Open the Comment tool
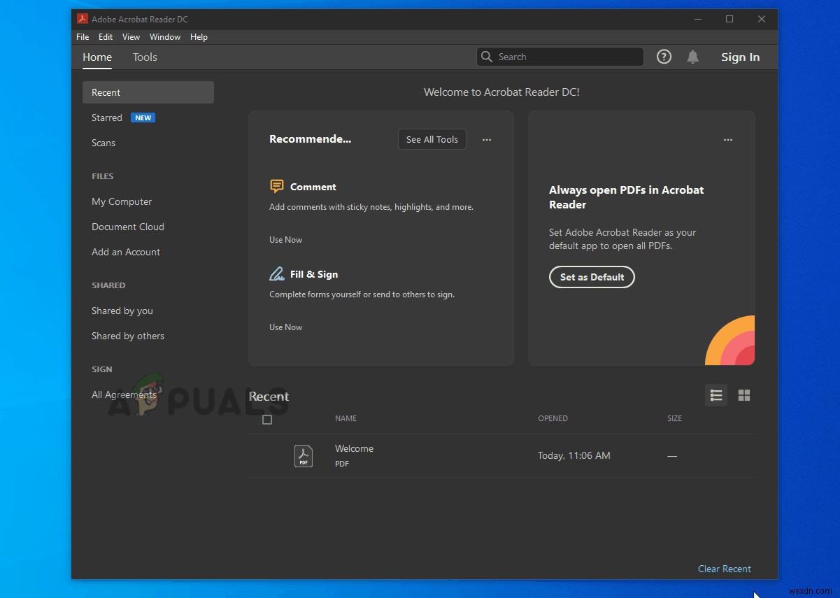The height and width of the screenshot is (598, 840). pyautogui.click(x=313, y=186)
